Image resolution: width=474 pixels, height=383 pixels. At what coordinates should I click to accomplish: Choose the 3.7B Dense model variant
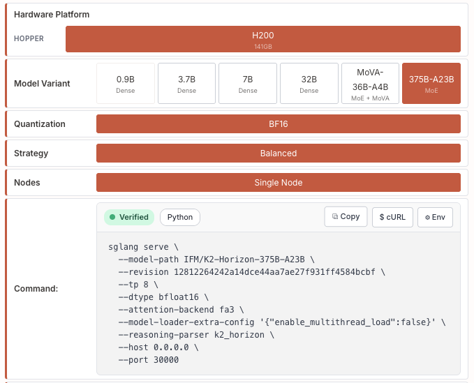186,83
